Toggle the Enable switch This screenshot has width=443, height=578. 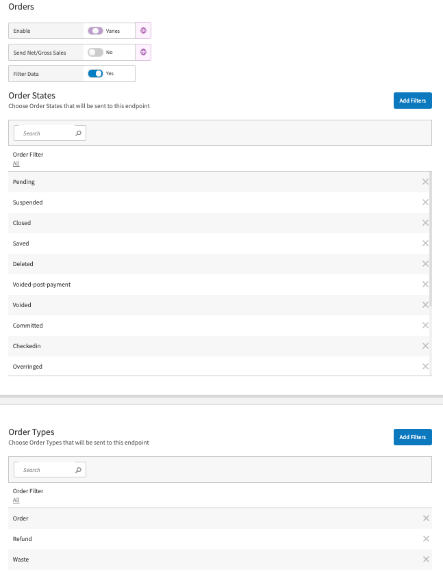click(95, 31)
